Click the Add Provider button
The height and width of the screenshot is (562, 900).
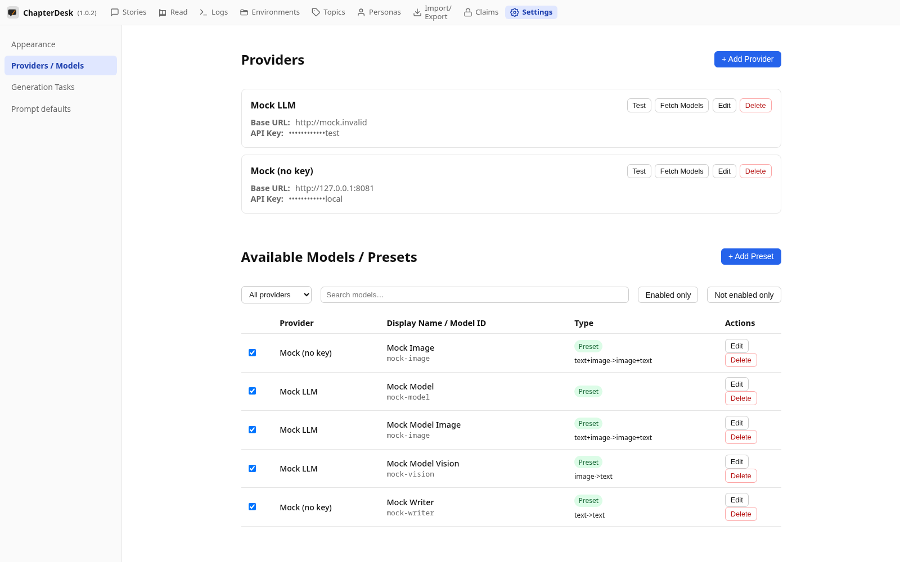[x=748, y=59]
